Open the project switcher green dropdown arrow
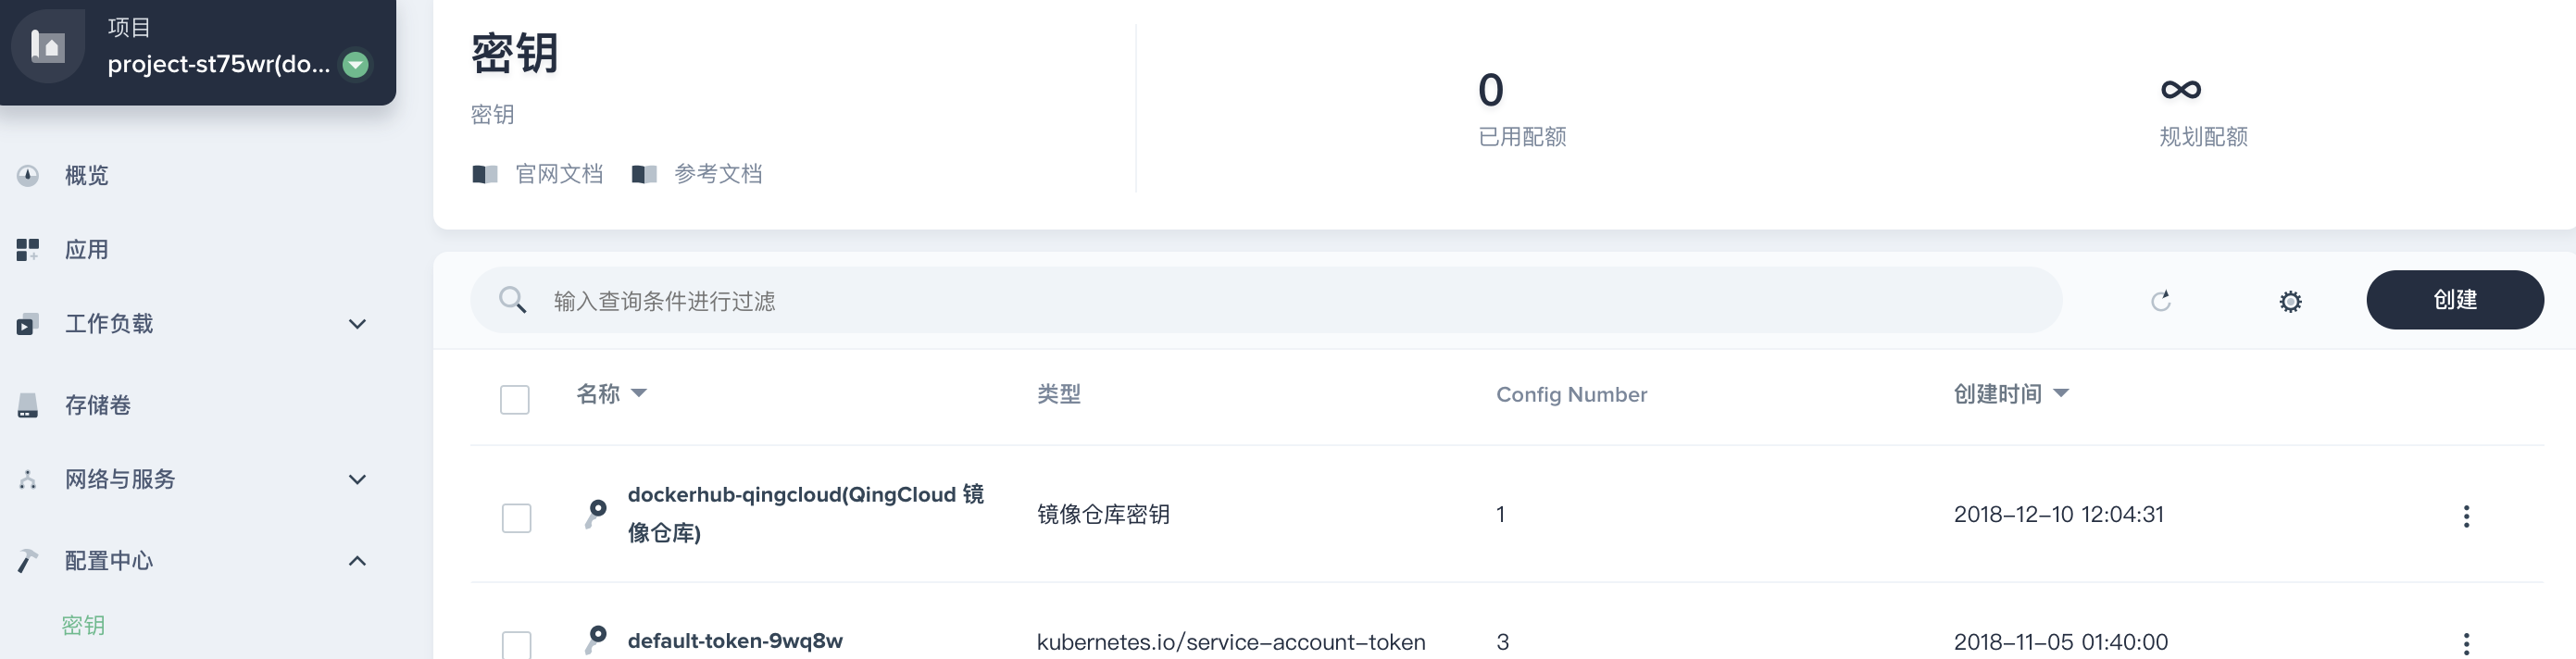Viewport: 2576px width, 659px height. [x=355, y=65]
